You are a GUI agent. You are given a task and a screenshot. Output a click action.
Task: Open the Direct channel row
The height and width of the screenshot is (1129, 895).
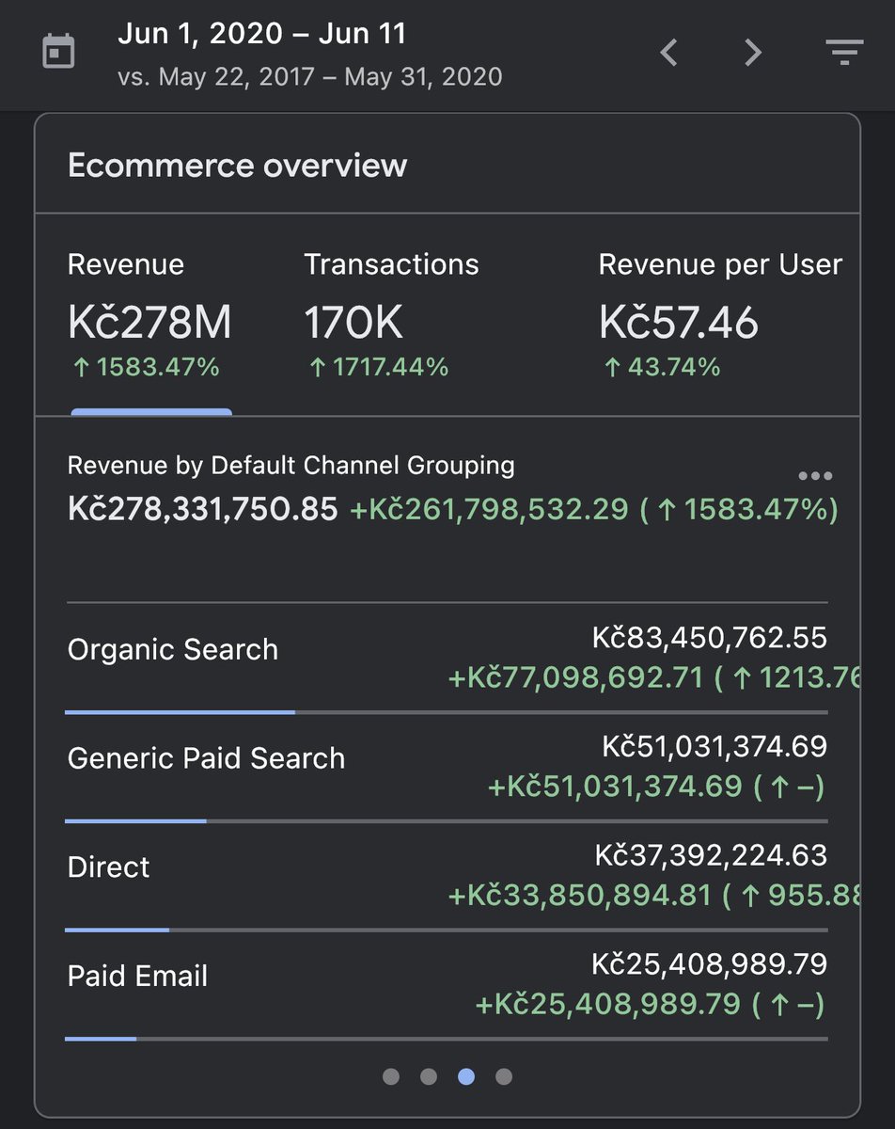(447, 878)
